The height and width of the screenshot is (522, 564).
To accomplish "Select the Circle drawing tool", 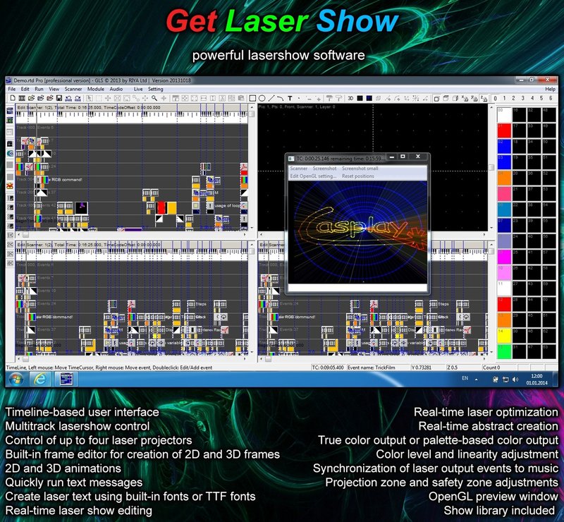I will pyautogui.click(x=262, y=98).
